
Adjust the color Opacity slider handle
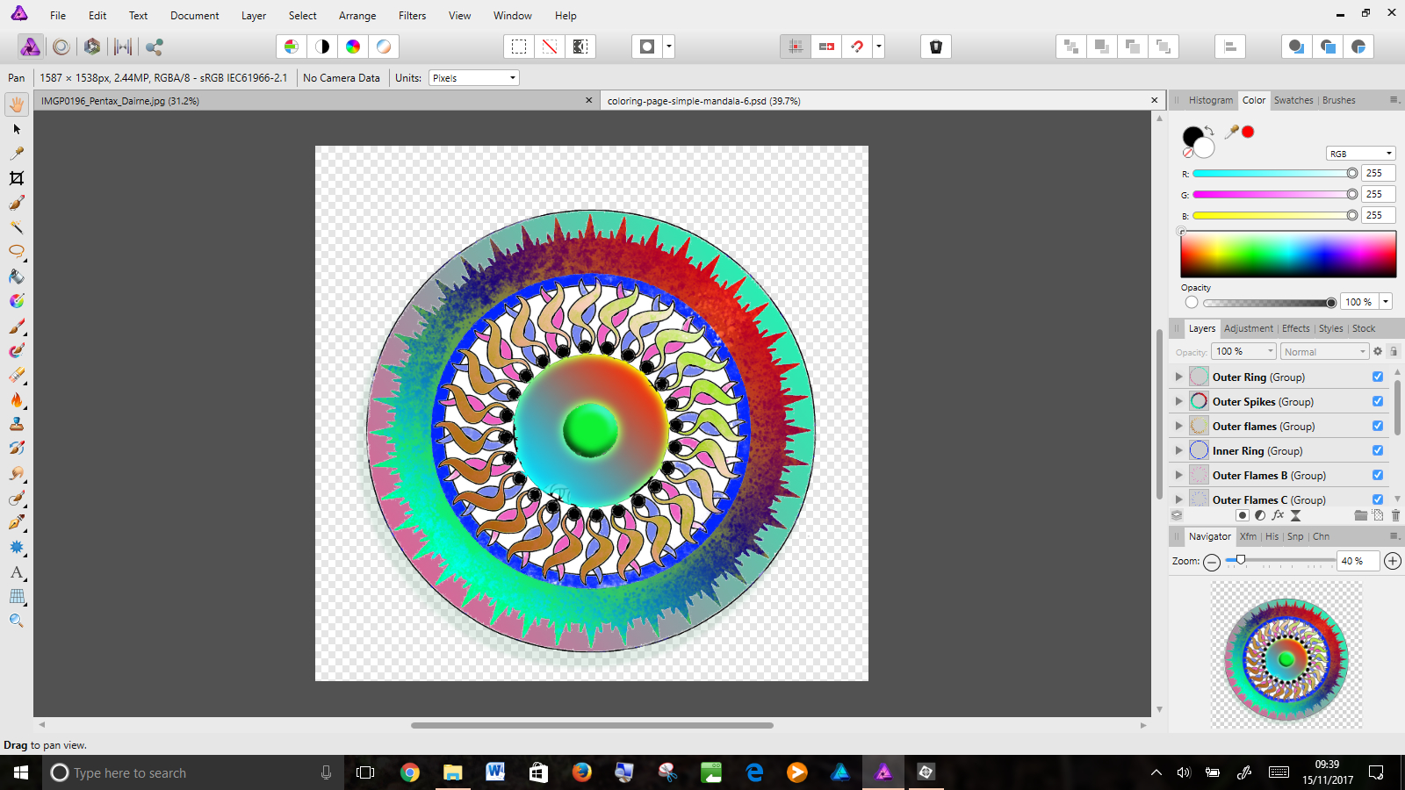click(x=1331, y=303)
